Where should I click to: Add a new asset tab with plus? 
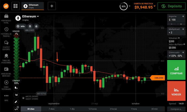click(52, 6)
